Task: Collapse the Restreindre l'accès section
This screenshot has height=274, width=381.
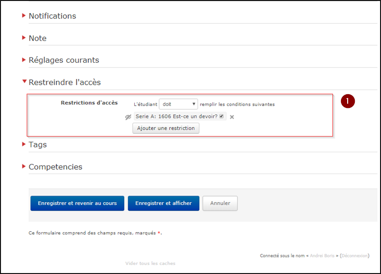Action: click(x=64, y=82)
